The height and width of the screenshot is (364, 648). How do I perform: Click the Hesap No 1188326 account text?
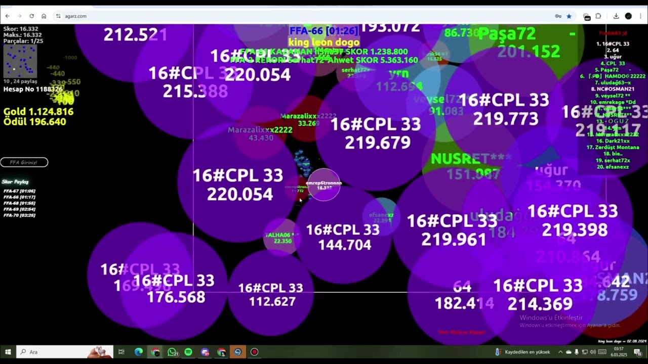(x=33, y=89)
